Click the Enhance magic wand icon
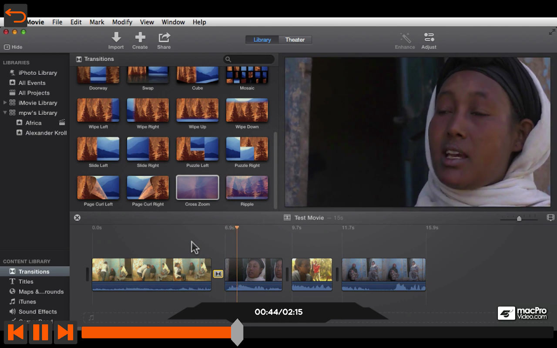The image size is (557, 348). pyautogui.click(x=405, y=37)
